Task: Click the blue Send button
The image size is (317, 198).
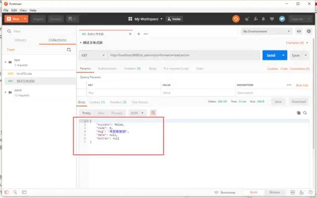Action: [271, 55]
